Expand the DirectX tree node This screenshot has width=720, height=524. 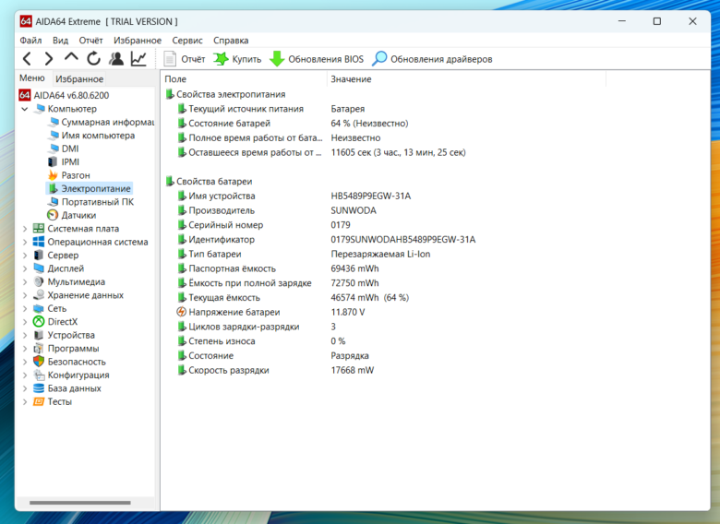point(25,322)
